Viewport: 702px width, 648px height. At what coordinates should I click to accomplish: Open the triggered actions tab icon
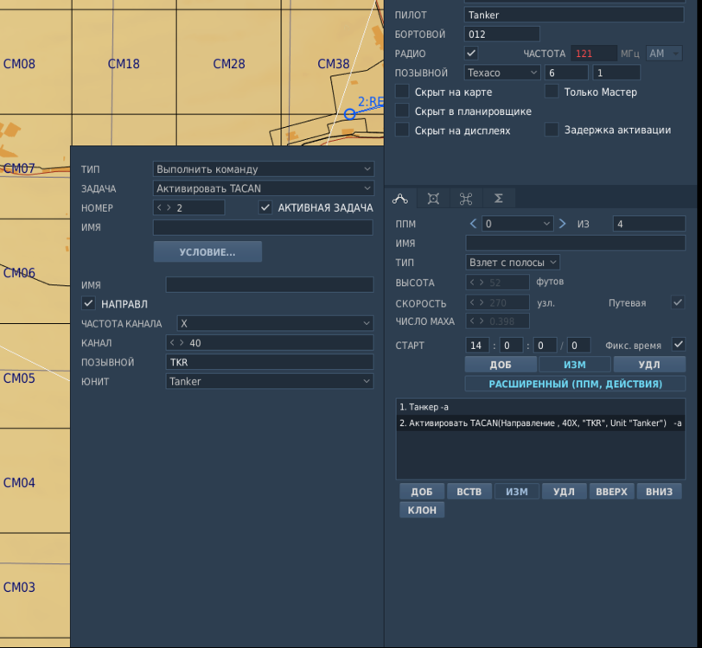tap(466, 199)
